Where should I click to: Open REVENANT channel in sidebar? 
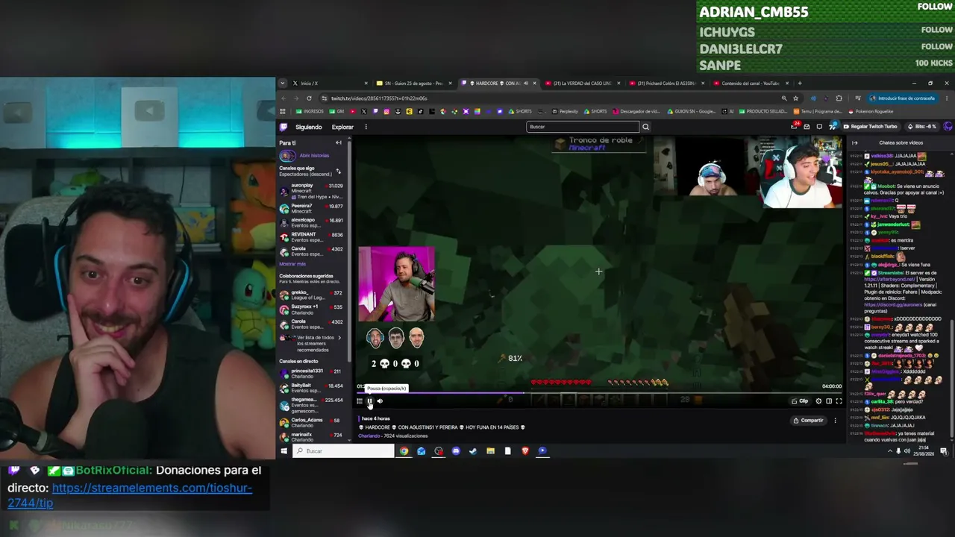point(311,237)
